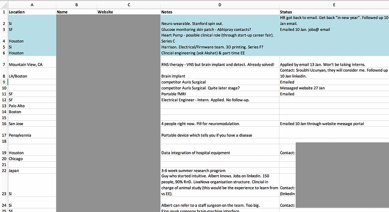Click the select-all corner box

point(4,5)
